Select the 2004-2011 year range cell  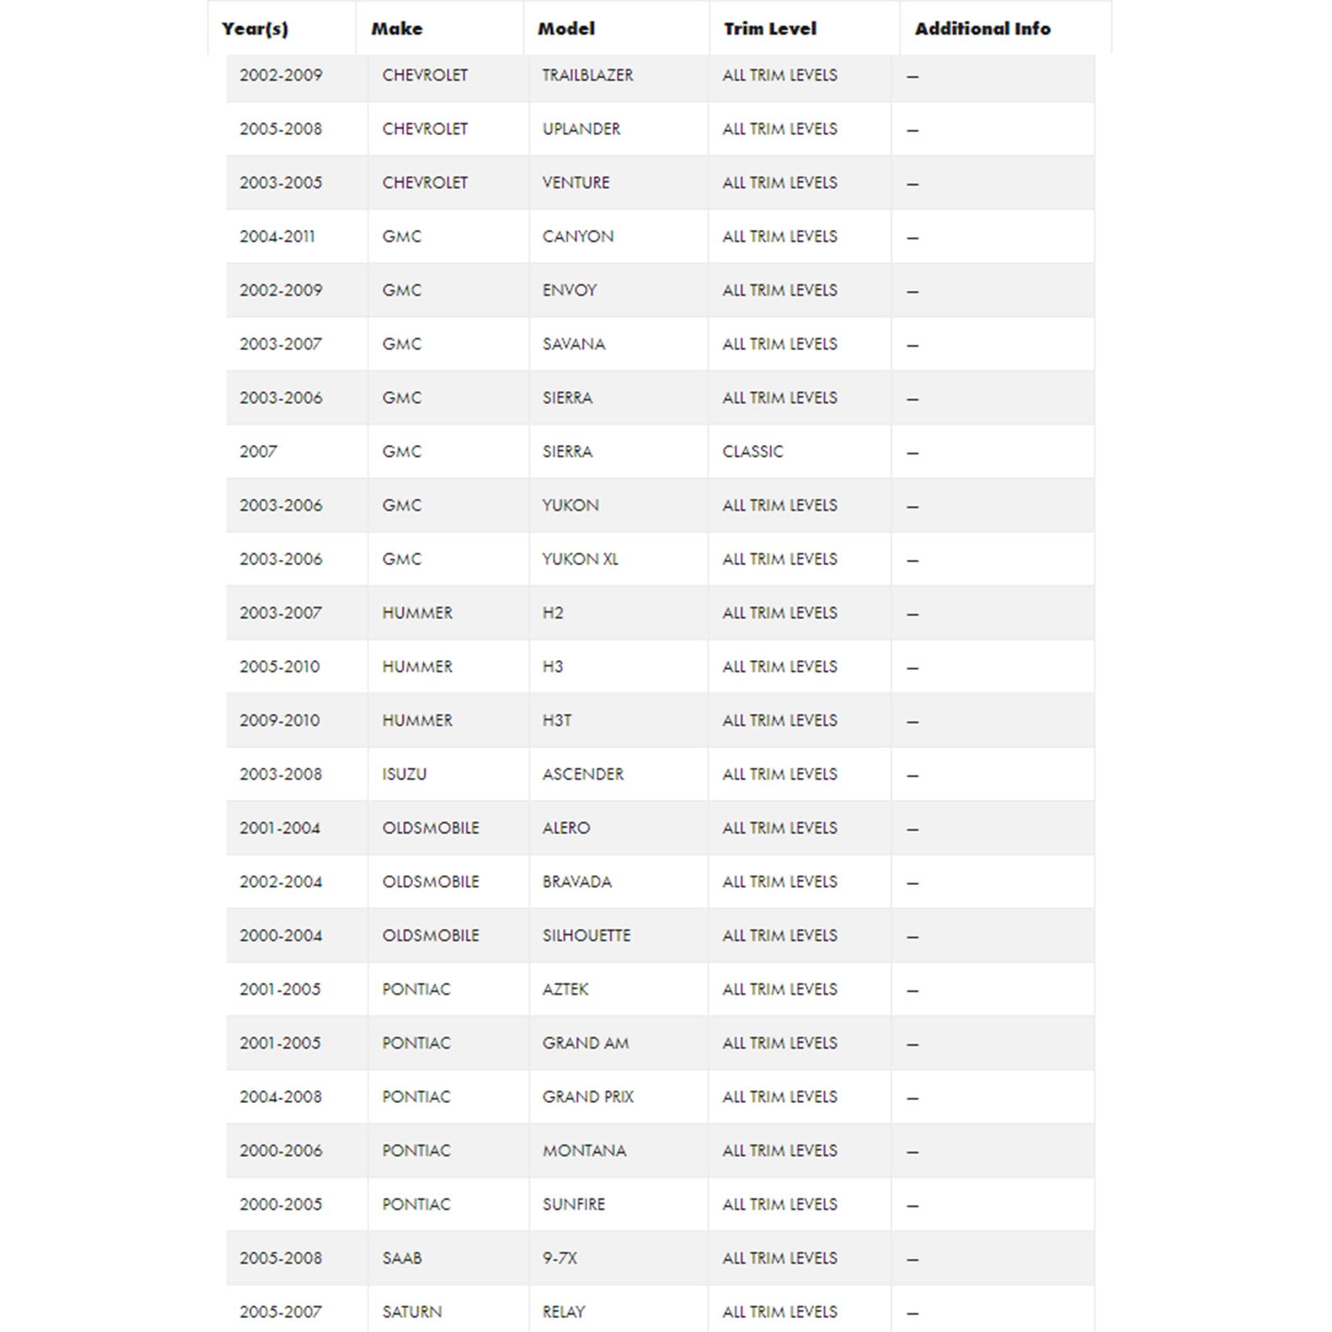pos(277,236)
